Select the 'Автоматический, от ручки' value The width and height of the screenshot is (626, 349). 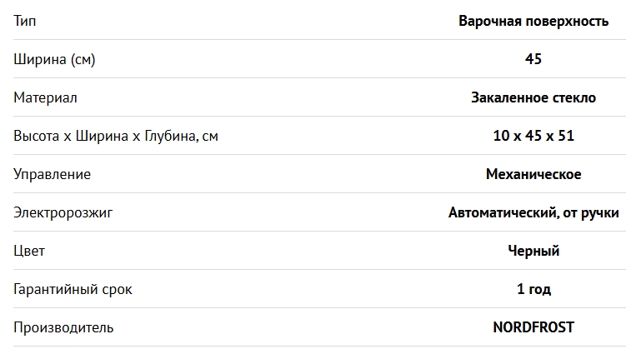533,212
